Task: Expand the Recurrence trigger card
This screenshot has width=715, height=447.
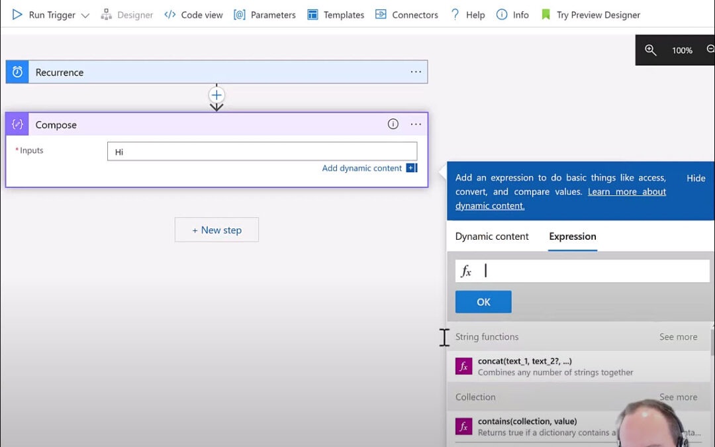Action: click(216, 72)
